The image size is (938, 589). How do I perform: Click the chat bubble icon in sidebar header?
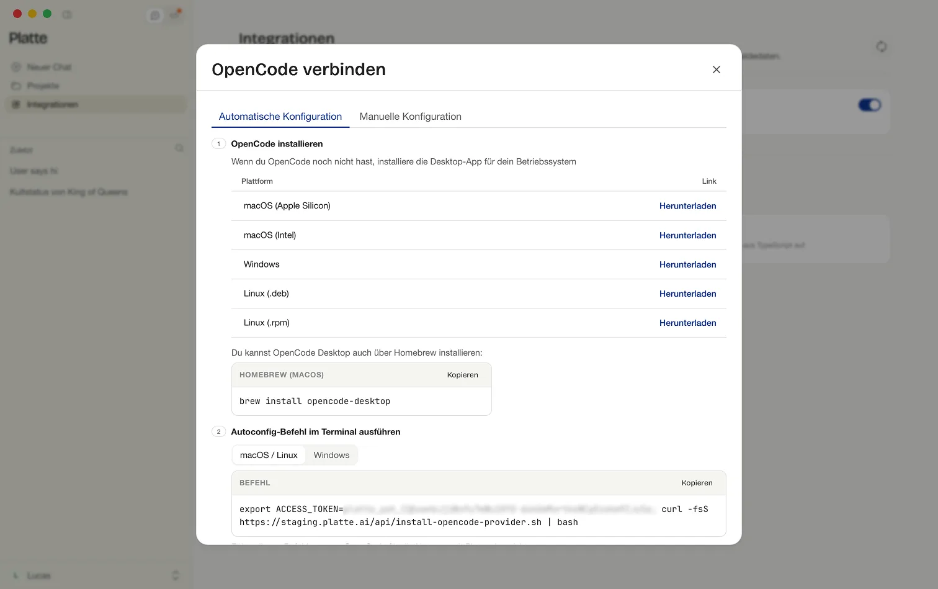pos(155,16)
